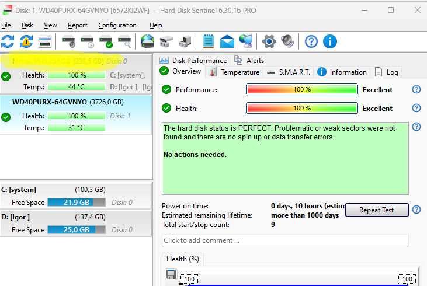Click green check icon beside Disk 1 health
The height and width of the screenshot is (286, 427).
(6, 117)
